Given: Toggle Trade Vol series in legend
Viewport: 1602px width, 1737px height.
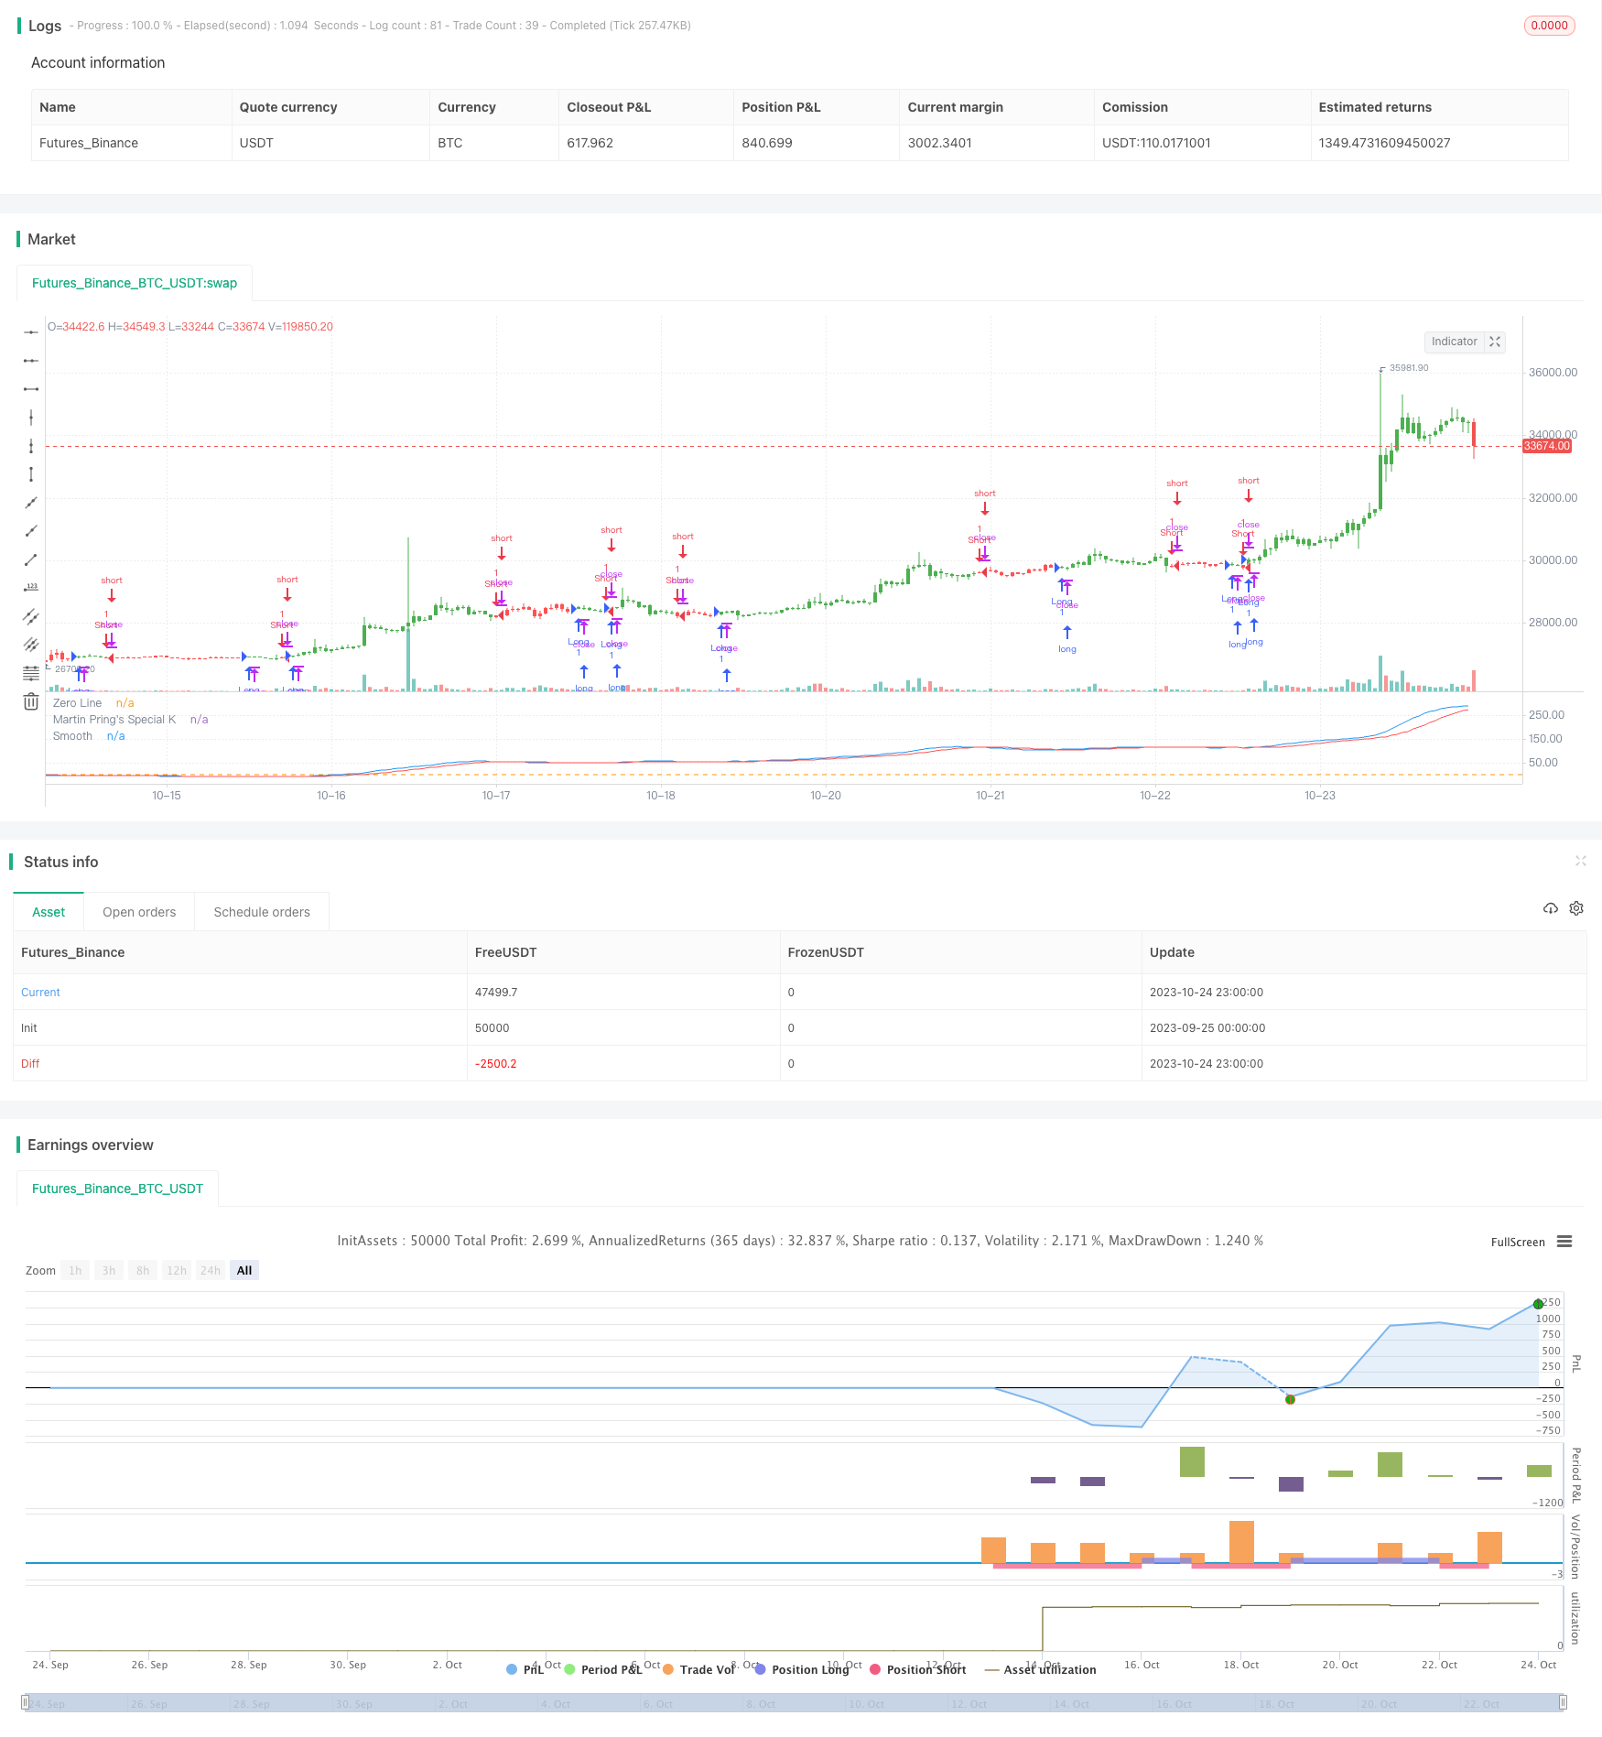Looking at the screenshot, I should click(699, 1669).
